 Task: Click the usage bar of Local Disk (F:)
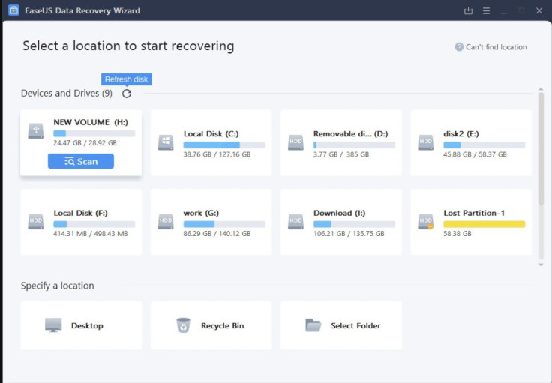tap(94, 224)
